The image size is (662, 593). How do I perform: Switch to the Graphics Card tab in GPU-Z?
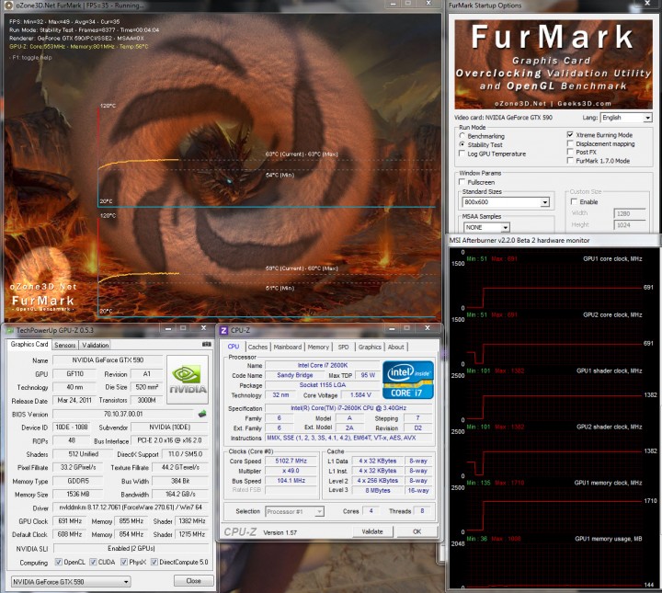29,345
